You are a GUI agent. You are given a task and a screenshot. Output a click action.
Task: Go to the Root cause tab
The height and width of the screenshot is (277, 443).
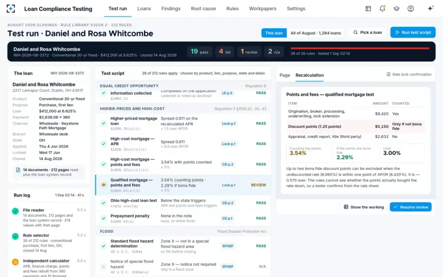[x=203, y=8]
